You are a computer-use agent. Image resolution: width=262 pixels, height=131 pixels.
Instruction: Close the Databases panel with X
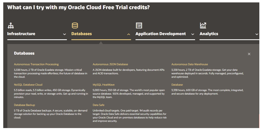coord(249,54)
